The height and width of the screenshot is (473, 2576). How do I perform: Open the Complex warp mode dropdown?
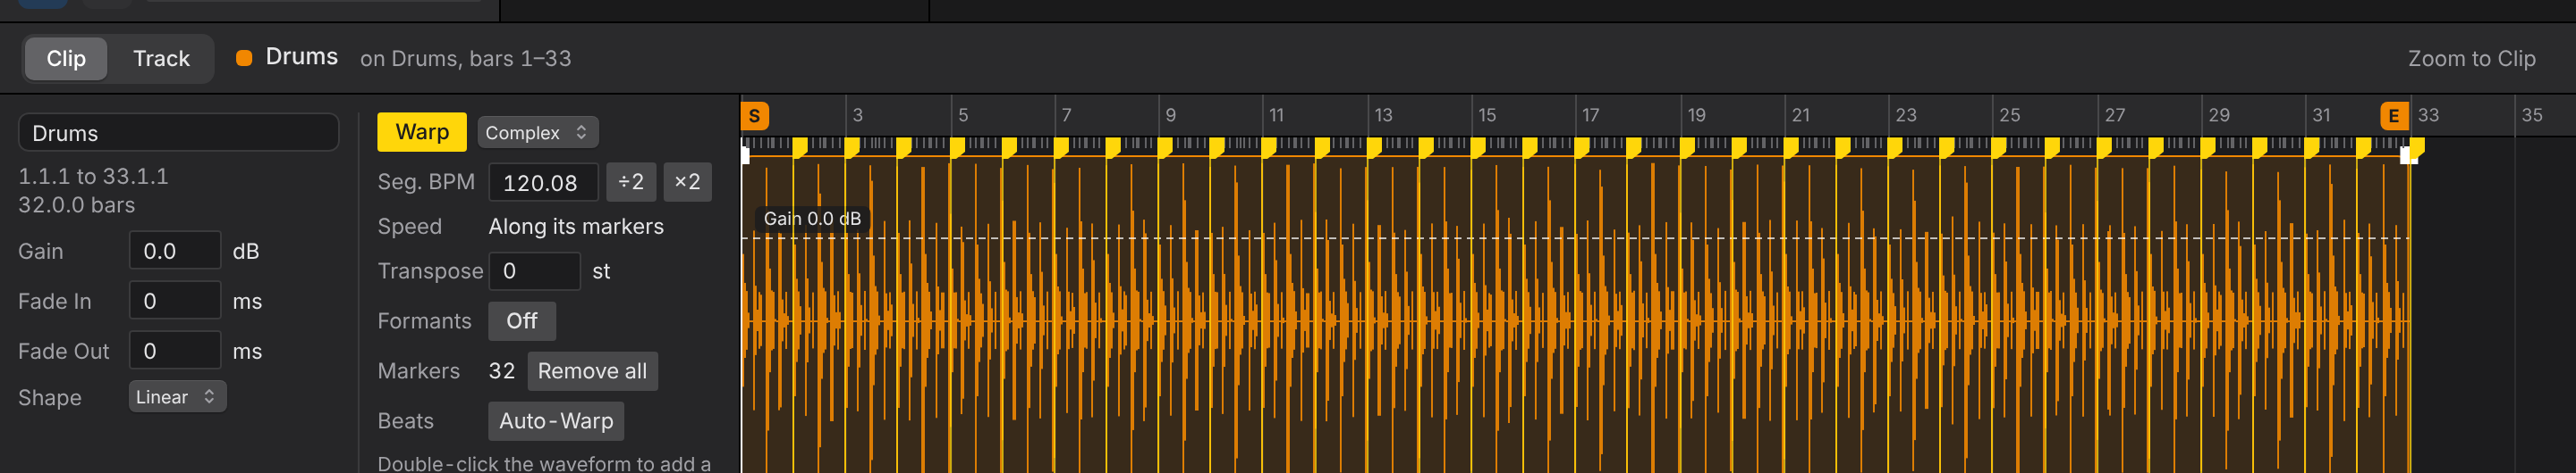[537, 132]
